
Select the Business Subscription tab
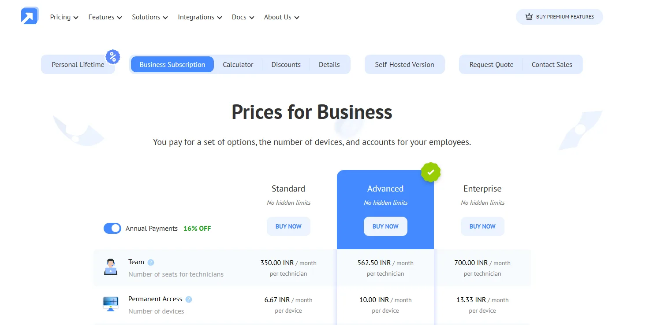point(172,64)
